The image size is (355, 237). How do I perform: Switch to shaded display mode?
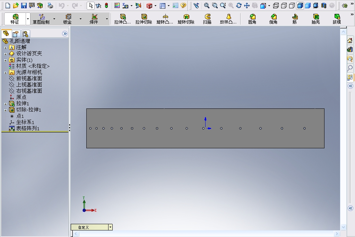click(308, 6)
